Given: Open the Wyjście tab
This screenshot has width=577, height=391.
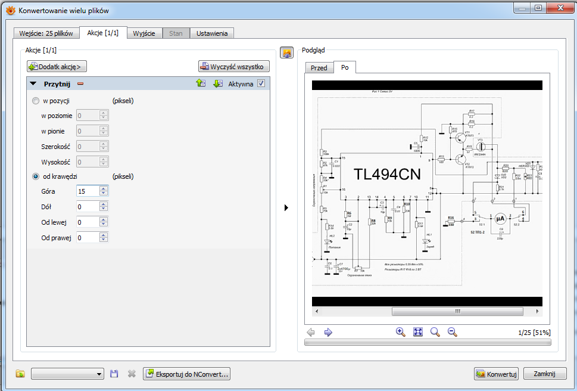Looking at the screenshot, I should click(144, 33).
